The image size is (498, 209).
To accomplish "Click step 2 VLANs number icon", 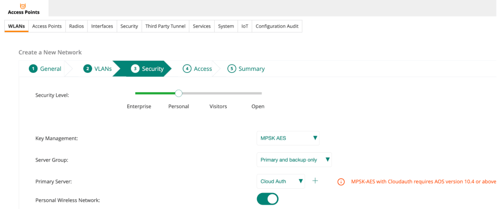I will pyautogui.click(x=88, y=69).
